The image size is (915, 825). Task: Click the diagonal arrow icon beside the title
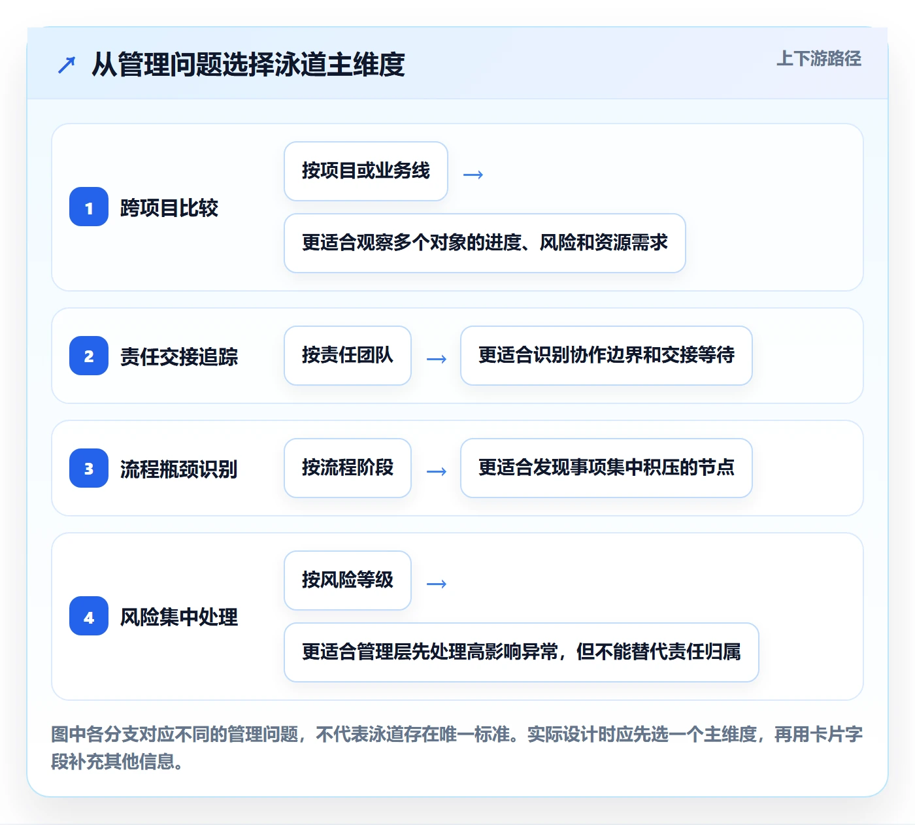[67, 65]
